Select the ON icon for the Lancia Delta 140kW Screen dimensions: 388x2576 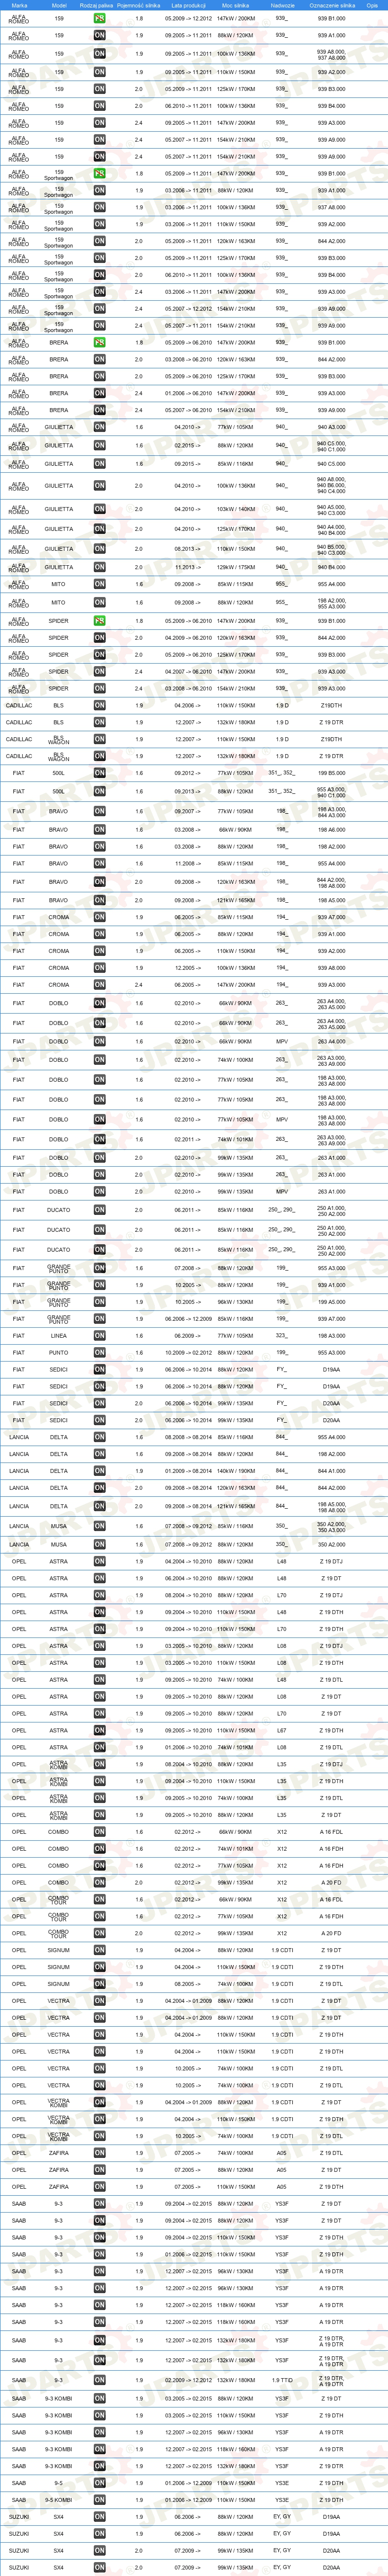pos(100,1471)
